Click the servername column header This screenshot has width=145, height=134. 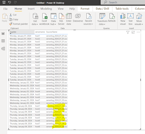click(40, 32)
